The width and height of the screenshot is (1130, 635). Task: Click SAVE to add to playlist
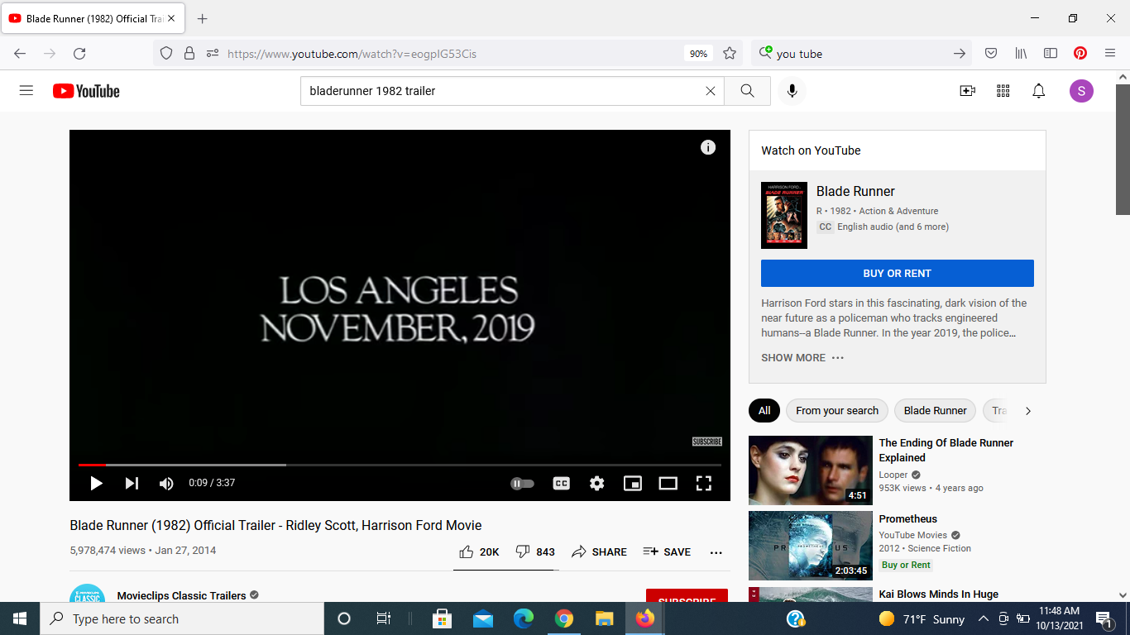pos(667,551)
